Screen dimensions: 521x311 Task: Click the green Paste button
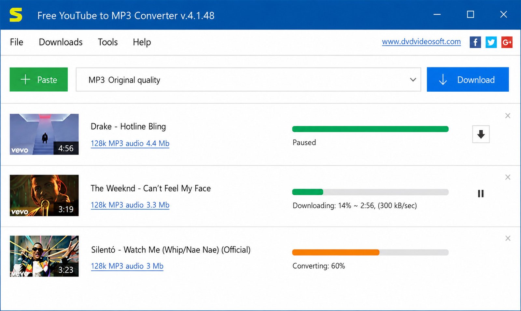click(x=39, y=79)
